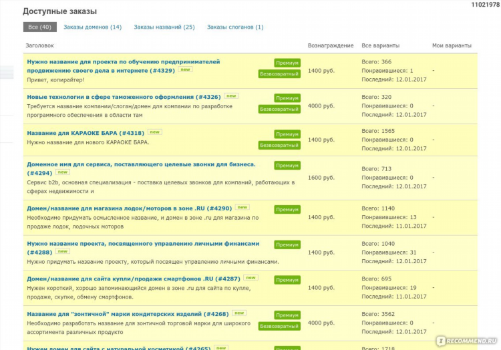Viewport: 501px width, 350px height.
Task: Click 'Понравившиеся: 31' in order #4288 row
Action: click(x=389, y=252)
